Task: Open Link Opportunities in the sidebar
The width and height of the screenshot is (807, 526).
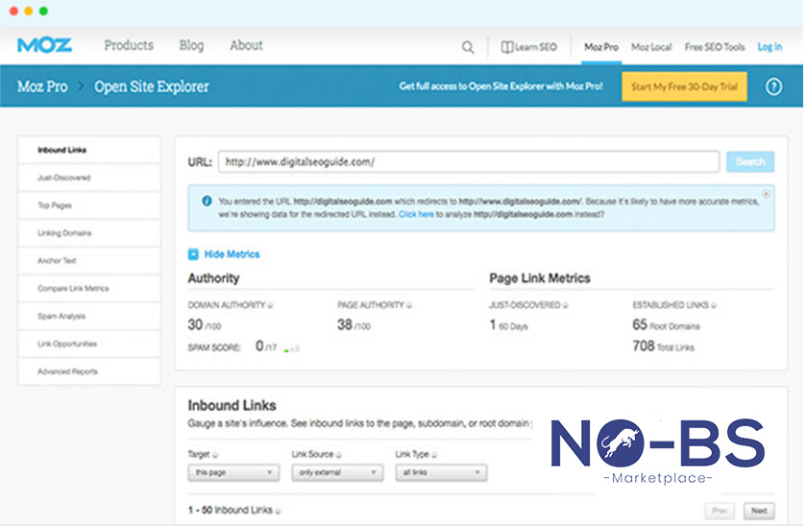Action: click(89, 344)
